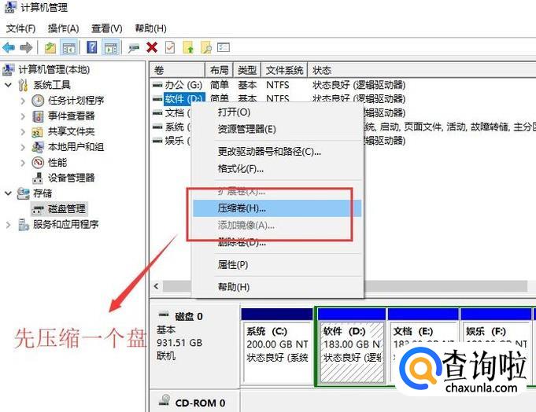Screen dimensions: 536x412
Task: Expand the 共享文件夹 node
Action: [x=23, y=132]
